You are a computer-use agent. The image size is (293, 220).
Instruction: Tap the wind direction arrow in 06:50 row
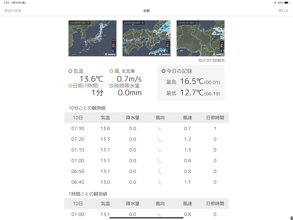tap(160, 171)
